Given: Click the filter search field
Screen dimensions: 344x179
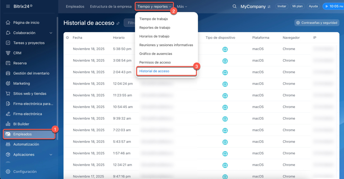Looking at the screenshot, I should 130,23.
